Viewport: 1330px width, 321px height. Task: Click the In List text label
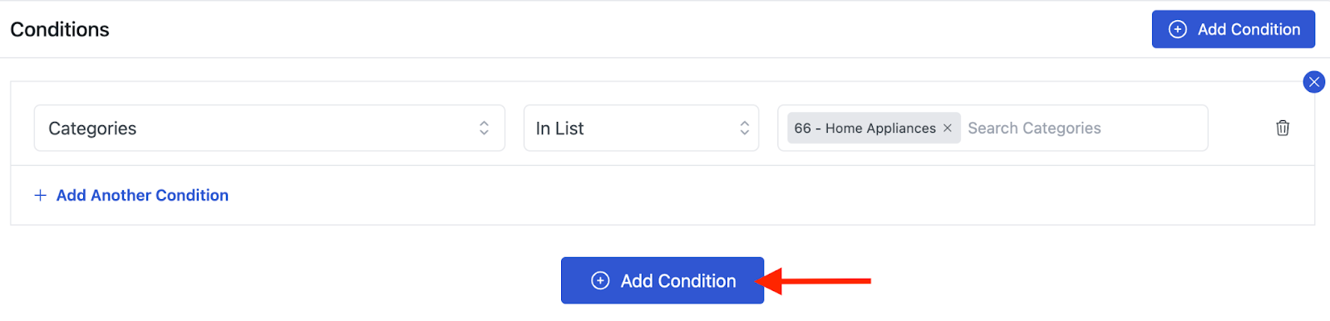click(x=559, y=128)
